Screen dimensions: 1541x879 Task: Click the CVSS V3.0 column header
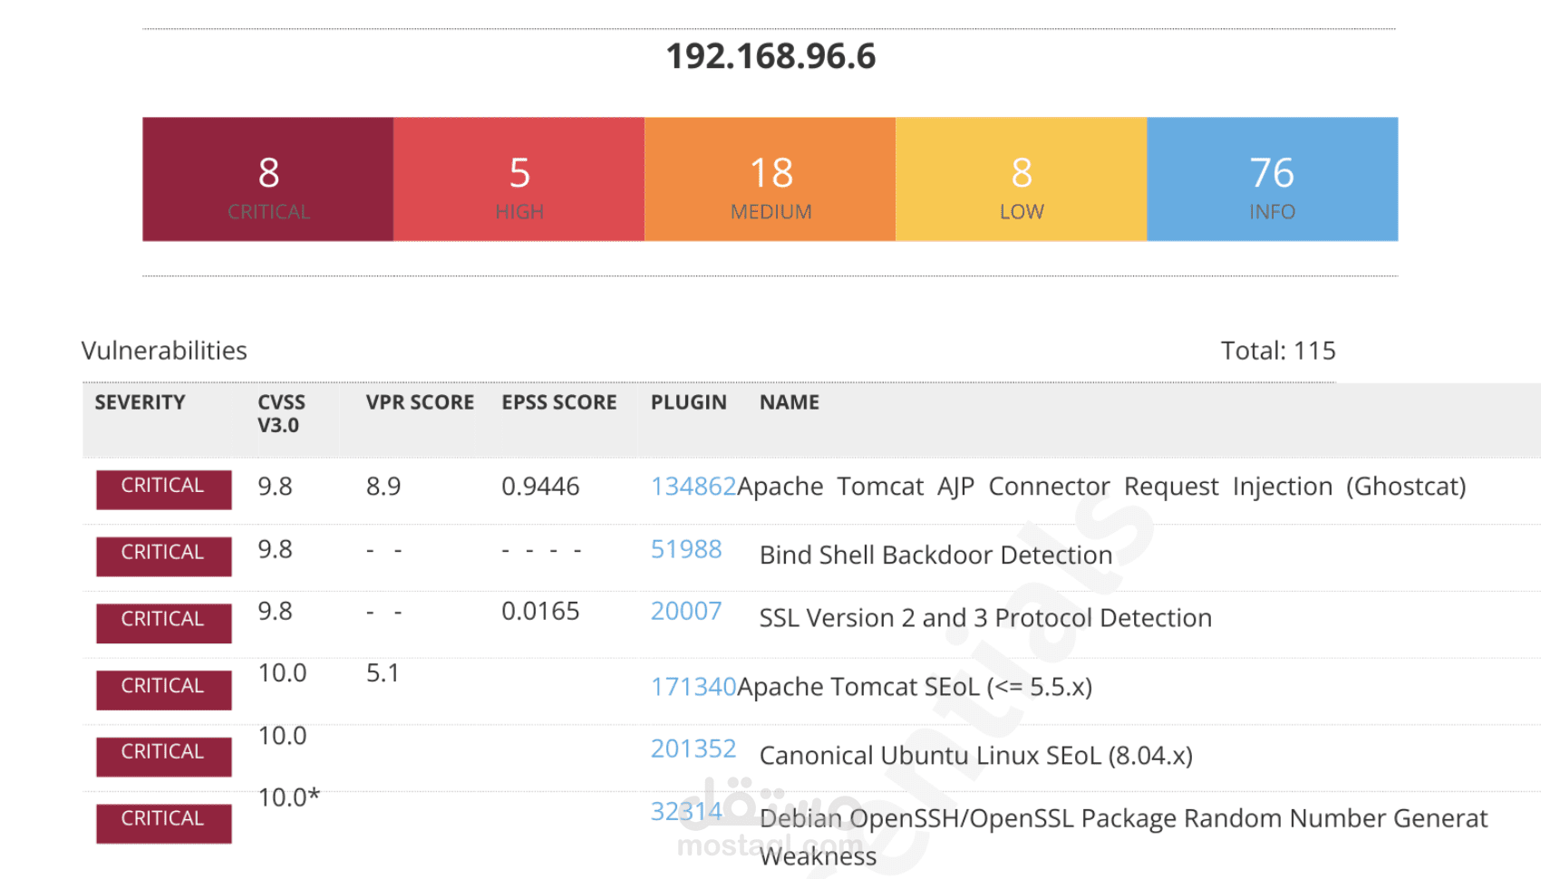point(281,413)
